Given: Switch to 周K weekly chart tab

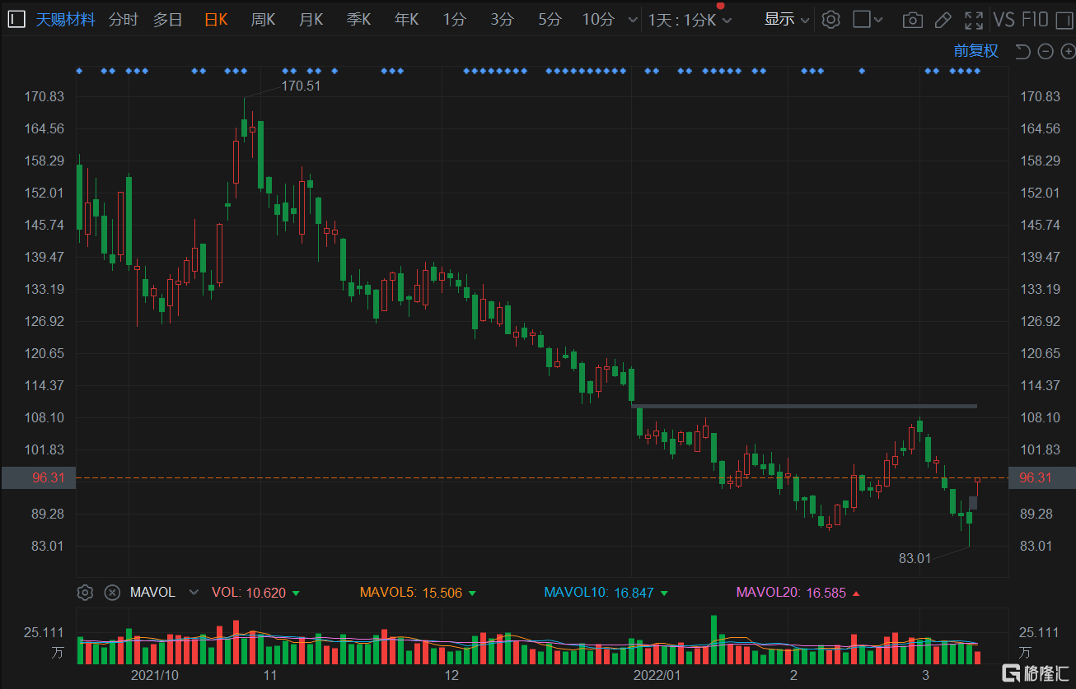Looking at the screenshot, I should pyautogui.click(x=263, y=20).
